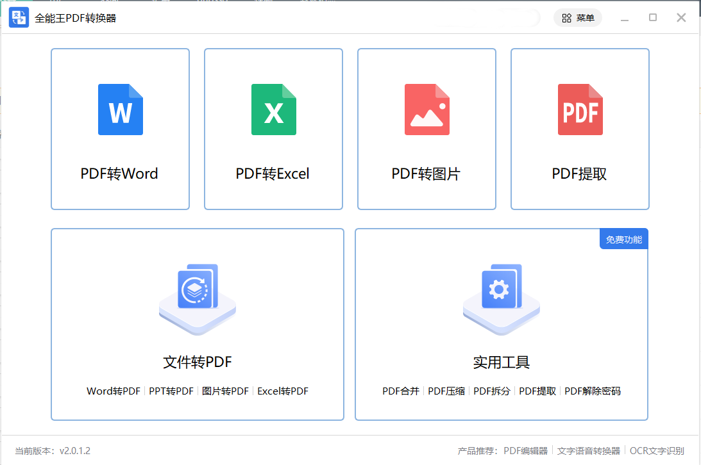Select the PDF转Word W icon

click(x=120, y=110)
